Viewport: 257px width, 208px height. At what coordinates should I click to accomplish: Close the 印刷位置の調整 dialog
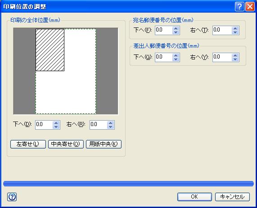click(x=250, y=7)
